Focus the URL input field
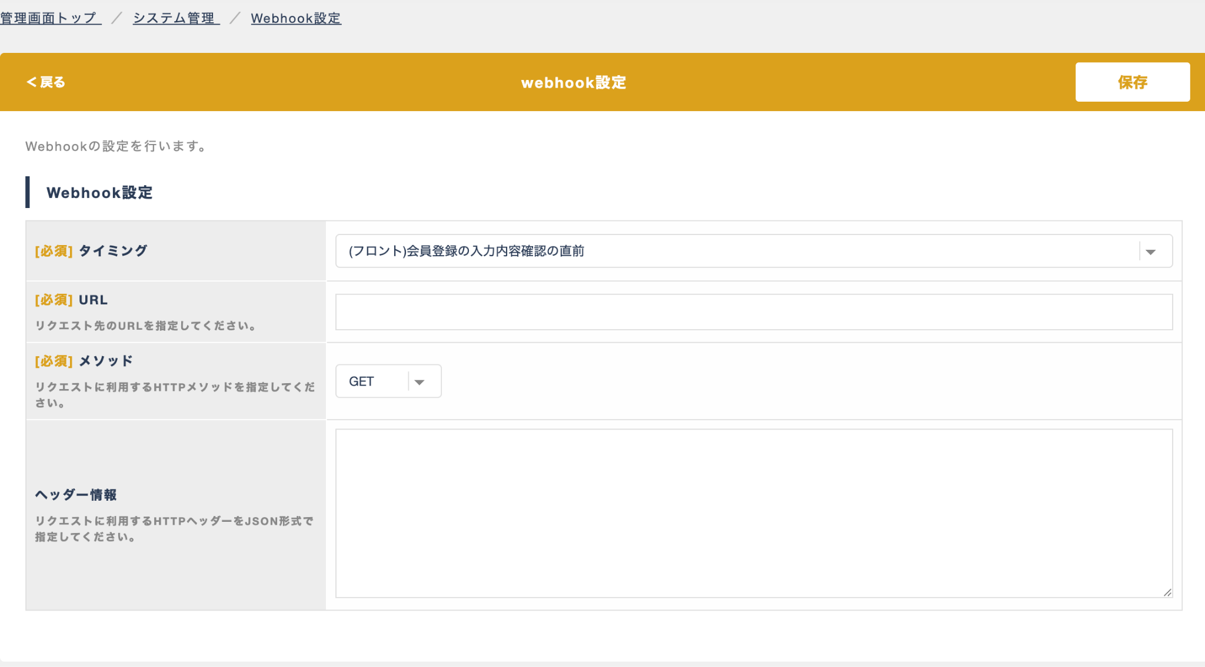This screenshot has height=667, width=1205. (x=753, y=312)
